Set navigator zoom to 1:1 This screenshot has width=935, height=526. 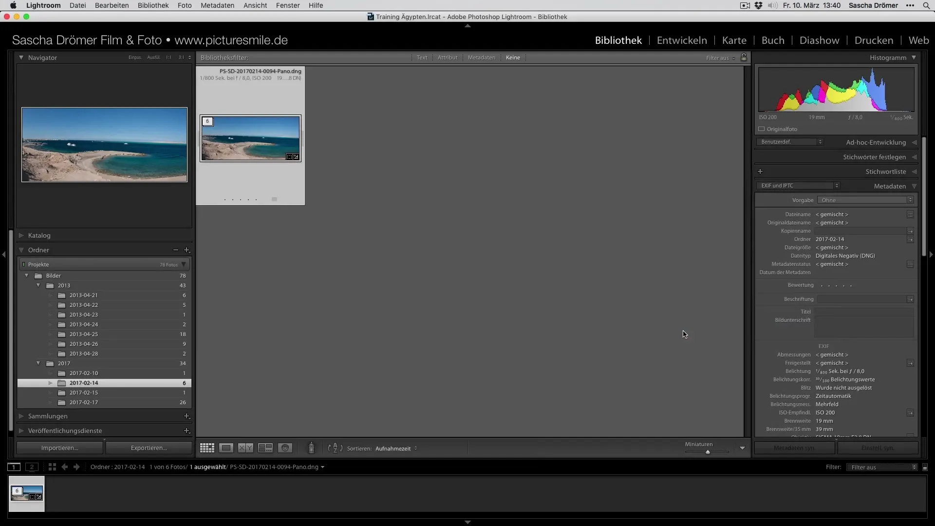click(168, 57)
